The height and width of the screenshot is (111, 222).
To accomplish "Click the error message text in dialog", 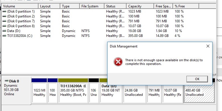I will pos(164,62).
